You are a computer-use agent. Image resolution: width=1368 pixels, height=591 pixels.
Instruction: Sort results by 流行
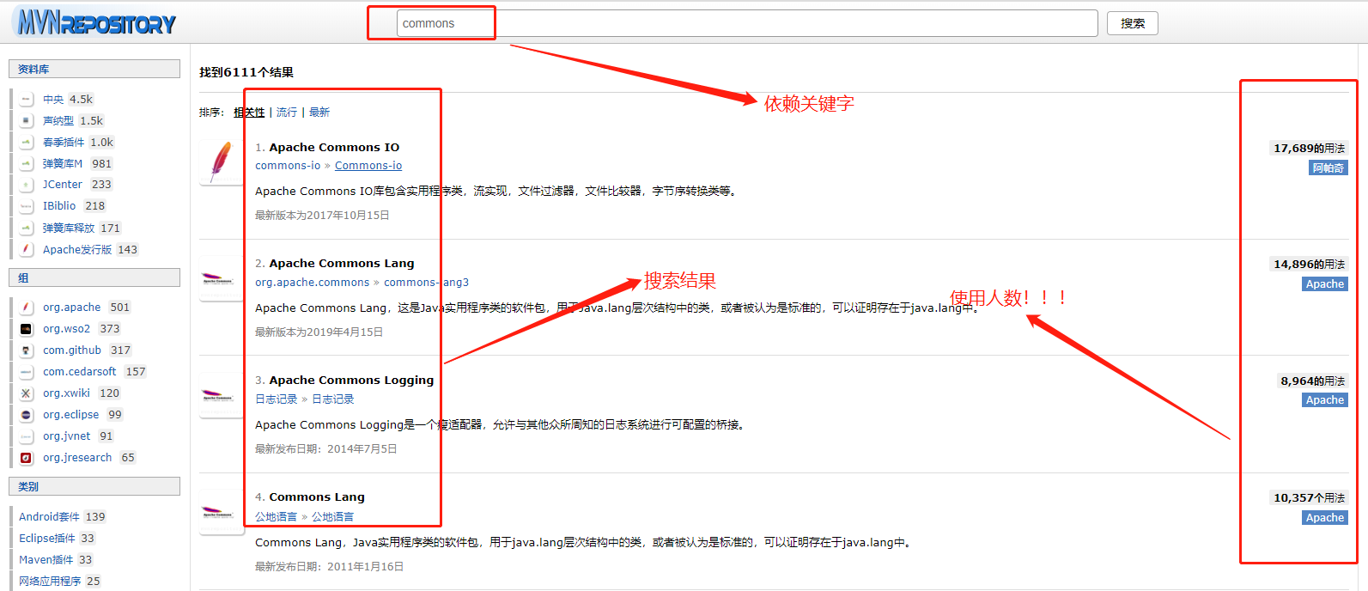pos(287,113)
